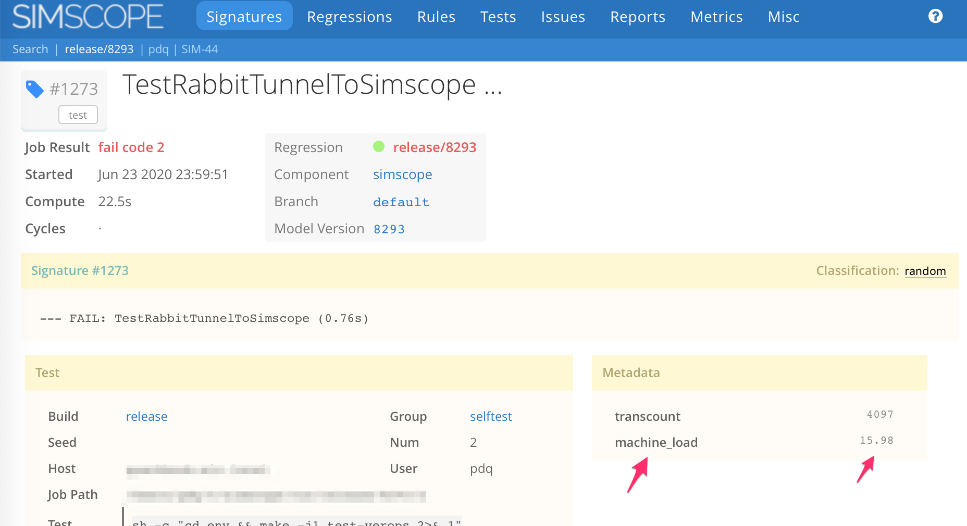967x526 pixels.
Task: Open the SIM-44 breadcrumb link
Action: point(200,49)
